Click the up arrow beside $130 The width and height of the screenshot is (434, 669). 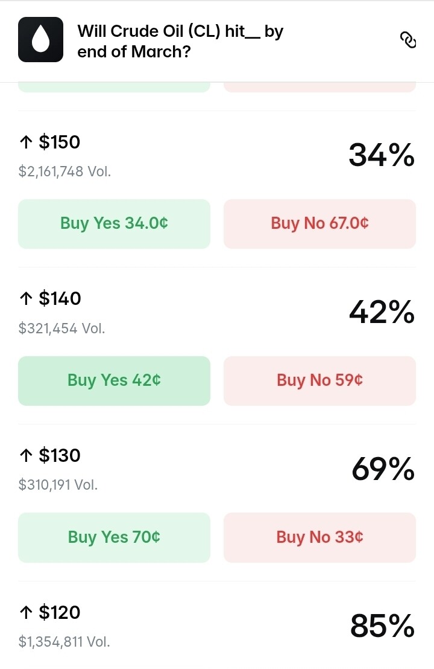(25, 456)
